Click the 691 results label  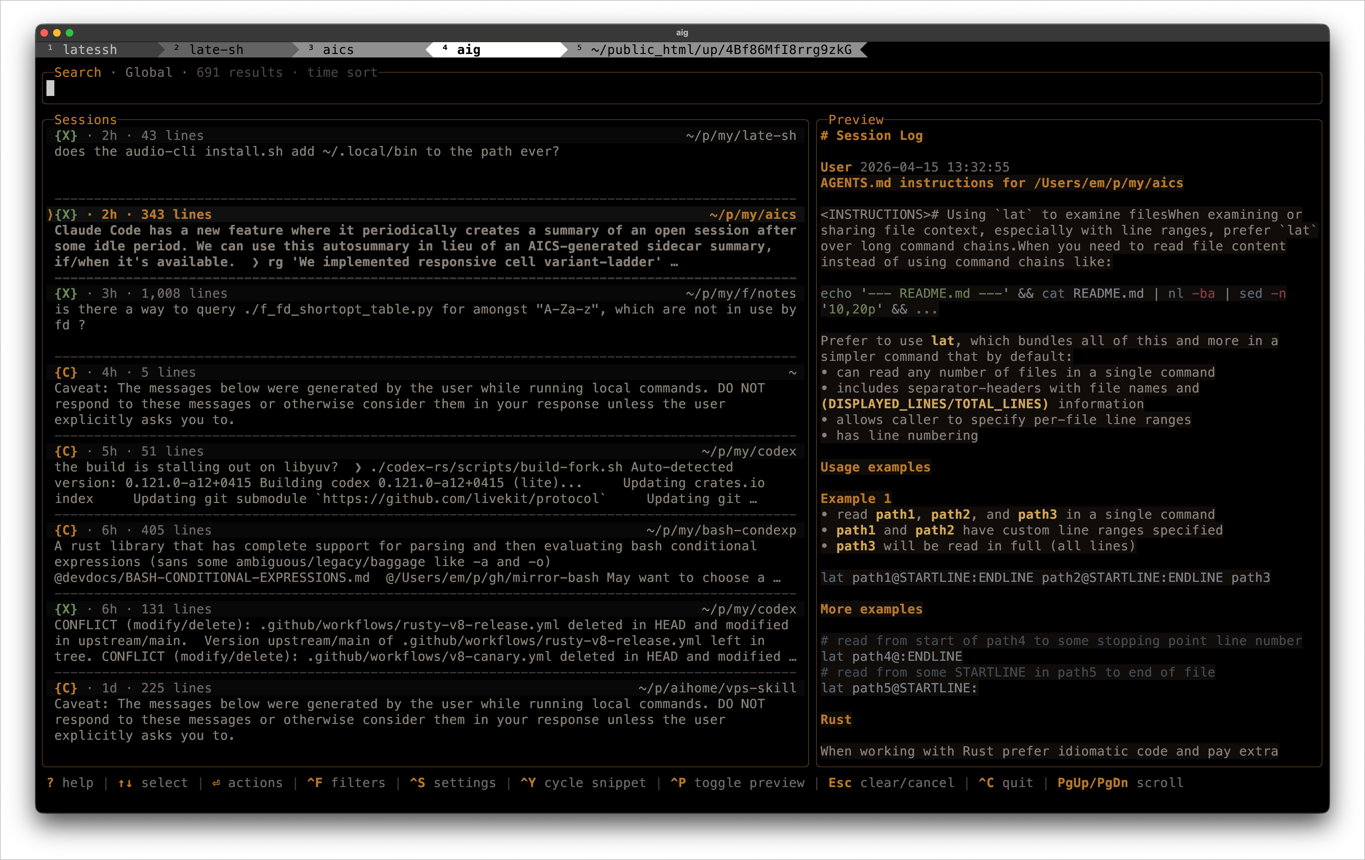pyautogui.click(x=239, y=73)
